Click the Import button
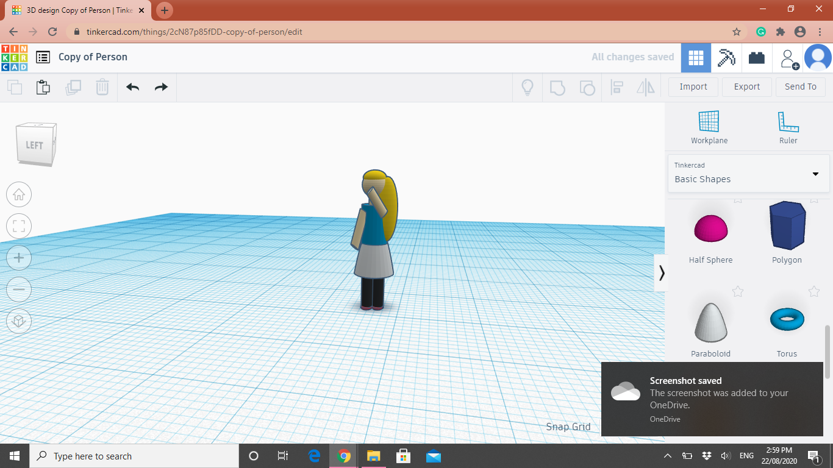 click(x=693, y=87)
